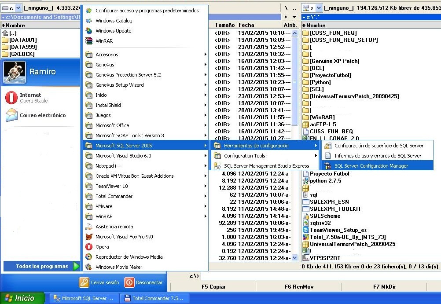Open the Total Commander program group
Viewport: 441px width, 304px height.
click(145, 196)
